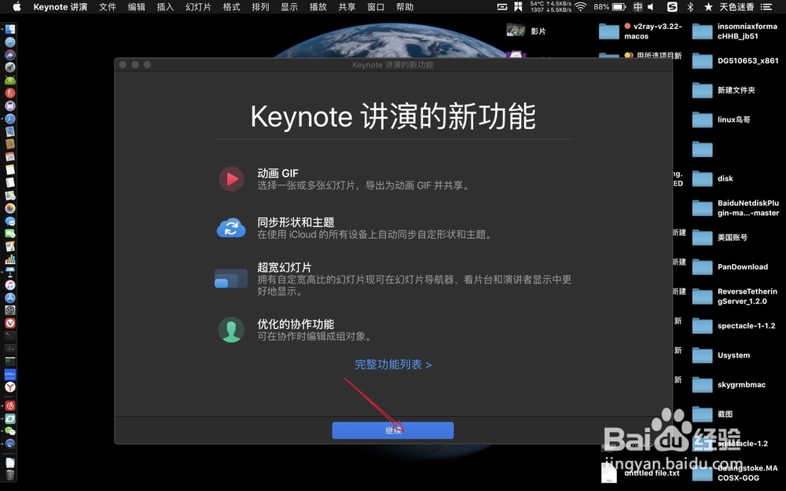Open Yandex browser icon in Dock
Image resolution: width=786 pixels, height=491 pixels.
coord(10,387)
